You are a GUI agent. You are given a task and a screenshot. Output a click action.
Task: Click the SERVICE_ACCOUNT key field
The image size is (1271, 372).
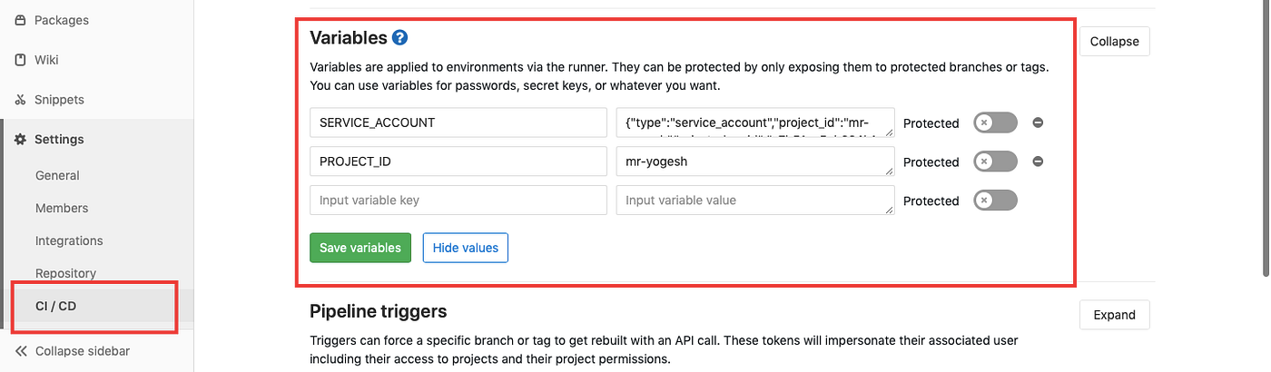click(458, 122)
